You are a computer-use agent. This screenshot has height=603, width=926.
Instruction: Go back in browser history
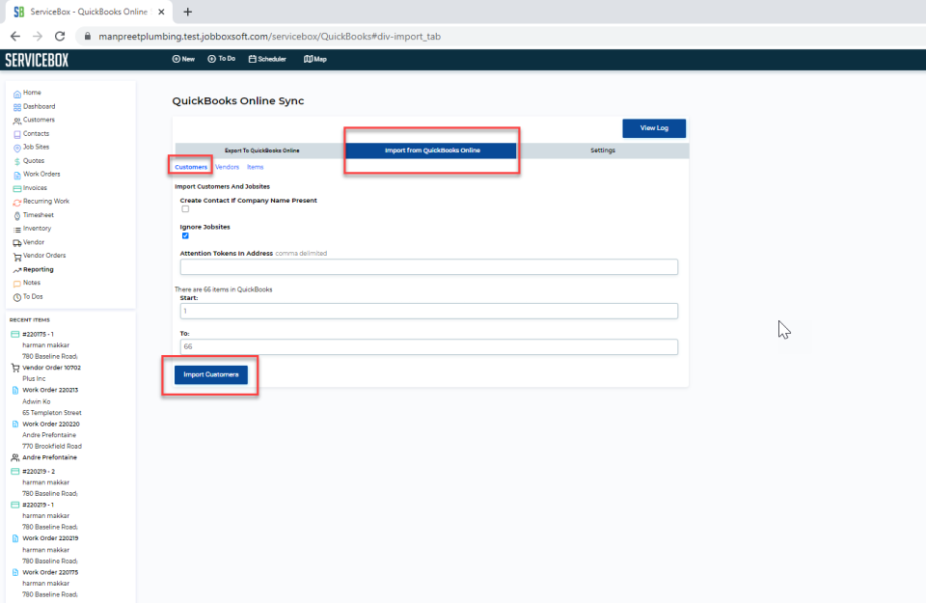[15, 36]
